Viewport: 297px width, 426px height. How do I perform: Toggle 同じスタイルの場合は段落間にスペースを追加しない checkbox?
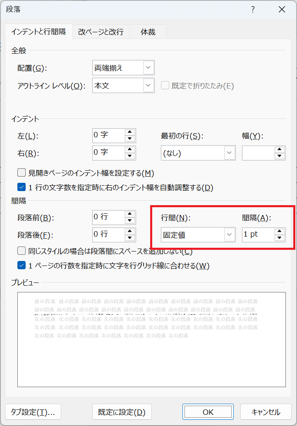(x=22, y=251)
